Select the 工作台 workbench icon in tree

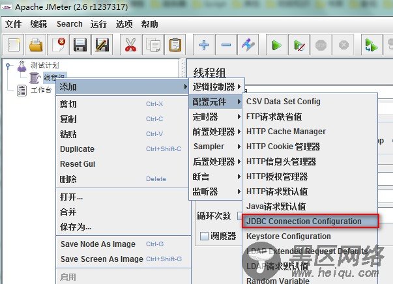tap(22, 91)
